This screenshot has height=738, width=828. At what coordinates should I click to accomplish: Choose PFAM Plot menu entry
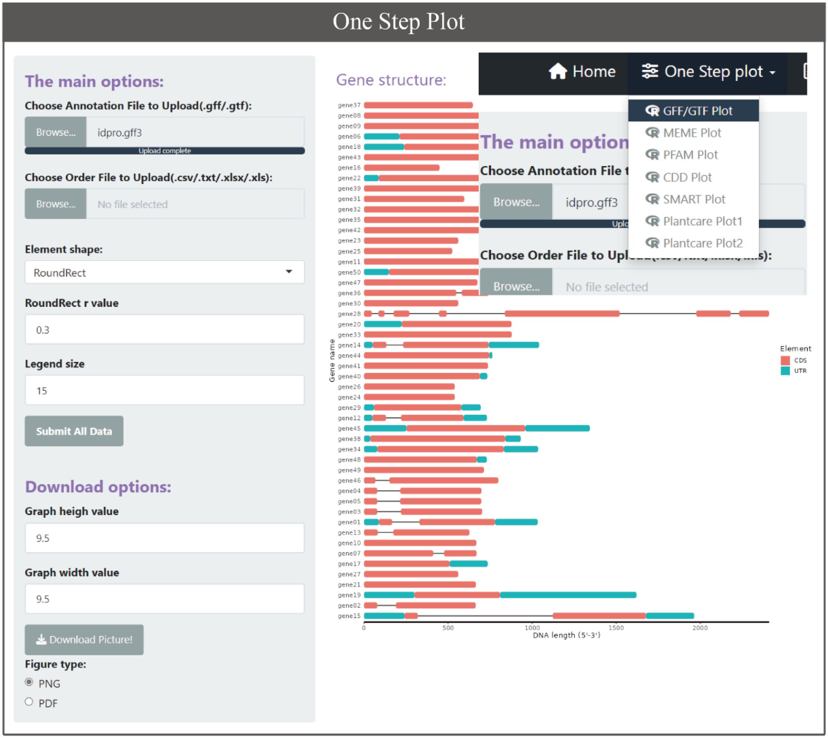[x=693, y=155]
